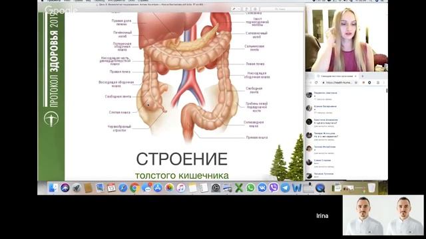This screenshot has width=426, height=239.
Task: Open WhatsApp from the Dock
Action: [x=250, y=188]
